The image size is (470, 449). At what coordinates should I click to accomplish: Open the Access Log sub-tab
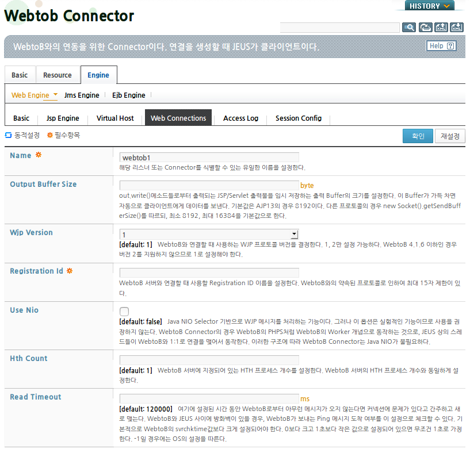240,118
